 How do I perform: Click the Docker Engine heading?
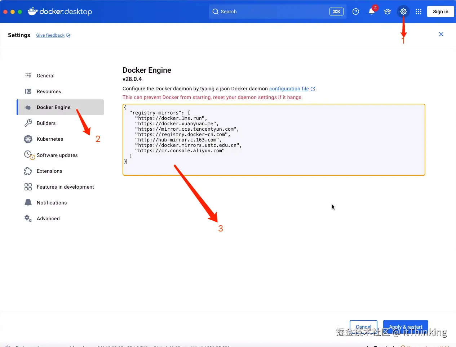click(x=147, y=70)
